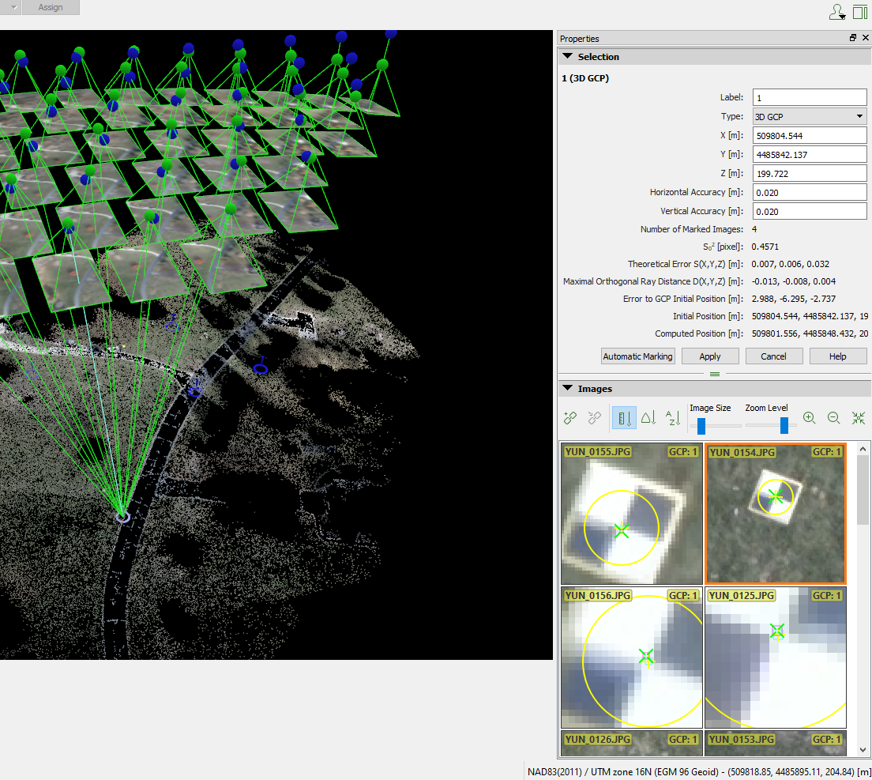Sort images by triangle-arrow icon
This screenshot has height=780, width=872.
pos(648,418)
